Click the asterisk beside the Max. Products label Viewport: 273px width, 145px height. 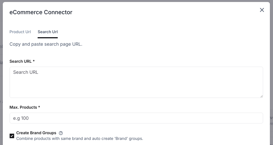(x=39, y=107)
